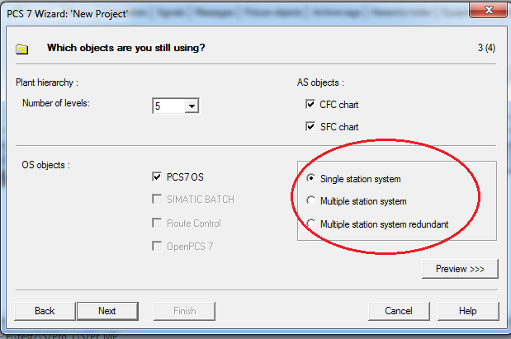Select Multiple station system radio button
Screen dimensions: 511x339
[x=311, y=200]
